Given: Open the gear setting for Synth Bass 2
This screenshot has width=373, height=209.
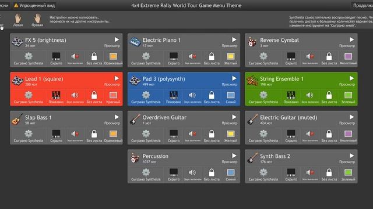Looking at the screenshot, I should 263,172.
